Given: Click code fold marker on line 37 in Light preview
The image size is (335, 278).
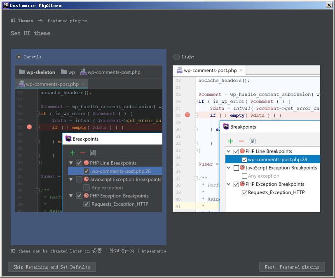Looking at the screenshot, I should coord(196,178).
